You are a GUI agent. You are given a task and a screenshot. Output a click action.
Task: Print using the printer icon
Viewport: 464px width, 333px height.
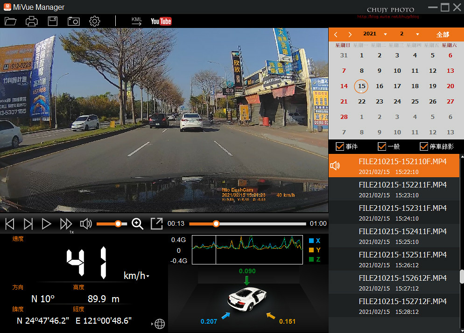pyautogui.click(x=32, y=21)
